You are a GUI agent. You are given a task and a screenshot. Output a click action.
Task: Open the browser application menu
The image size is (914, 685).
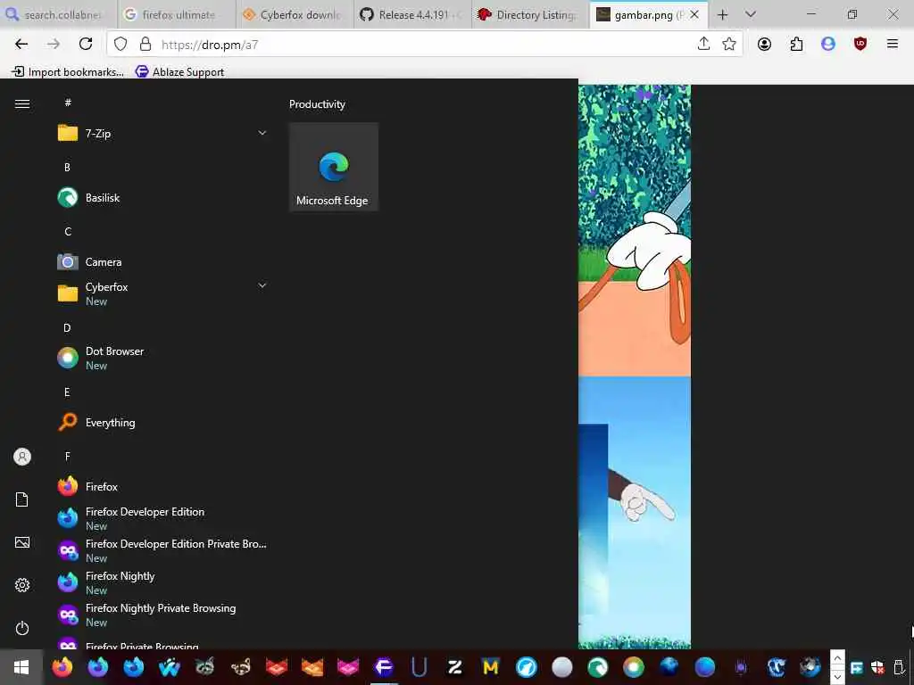tap(892, 44)
